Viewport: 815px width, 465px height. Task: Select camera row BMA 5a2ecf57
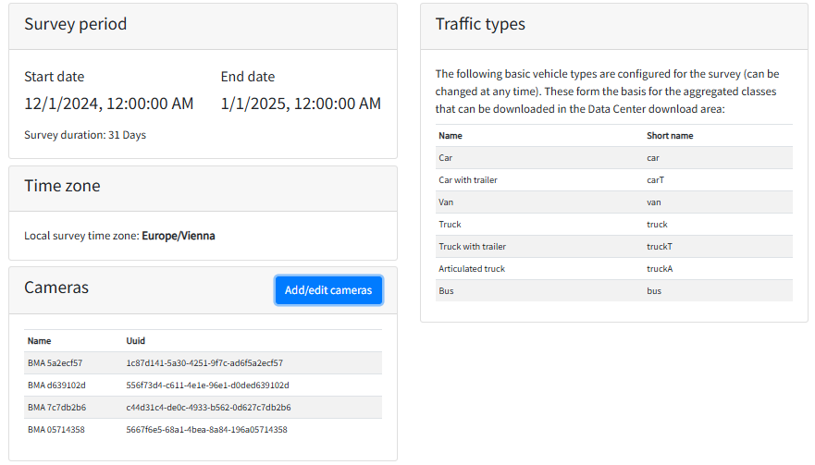pos(203,363)
